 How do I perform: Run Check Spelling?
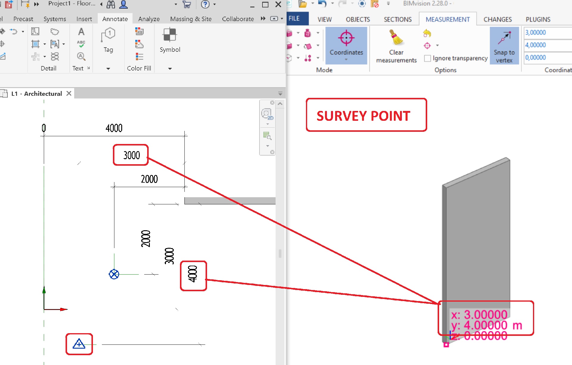[x=81, y=44]
